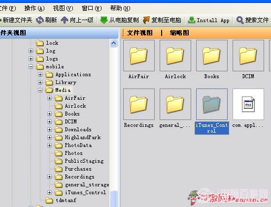271x207 pixels.
Task: Expand the logs folder node
Action: point(31,59)
